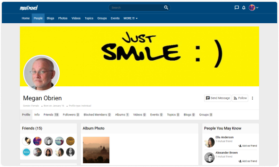Click the gold textured friend avatar

70,141
